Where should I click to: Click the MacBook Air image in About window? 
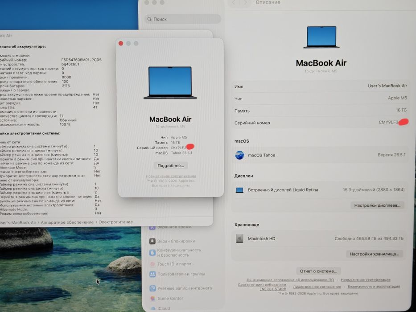(170, 83)
